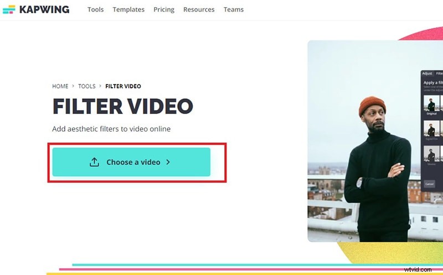This screenshot has width=443, height=275.
Task: Click the HOME breadcrumb link
Action: click(x=60, y=86)
